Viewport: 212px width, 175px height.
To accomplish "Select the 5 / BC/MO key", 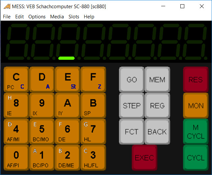I will pyautogui.click(x=42, y=132).
